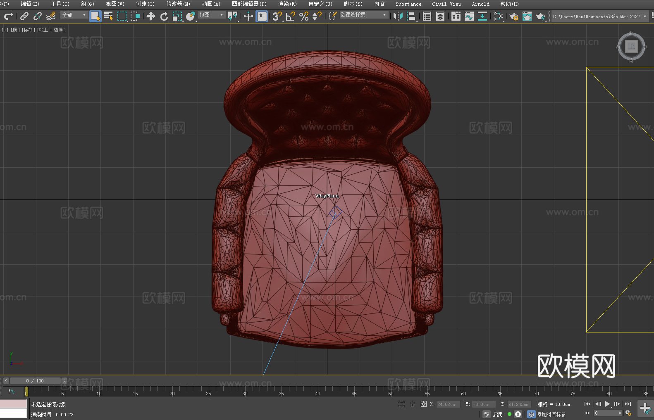
Task: Click the ViewCube top face
Action: (631, 46)
